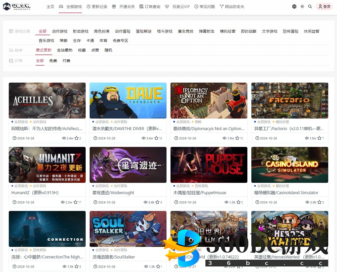337x272 pixels.
Task: Open the HumanitZ game thumbnail
Action: (x=47, y=165)
